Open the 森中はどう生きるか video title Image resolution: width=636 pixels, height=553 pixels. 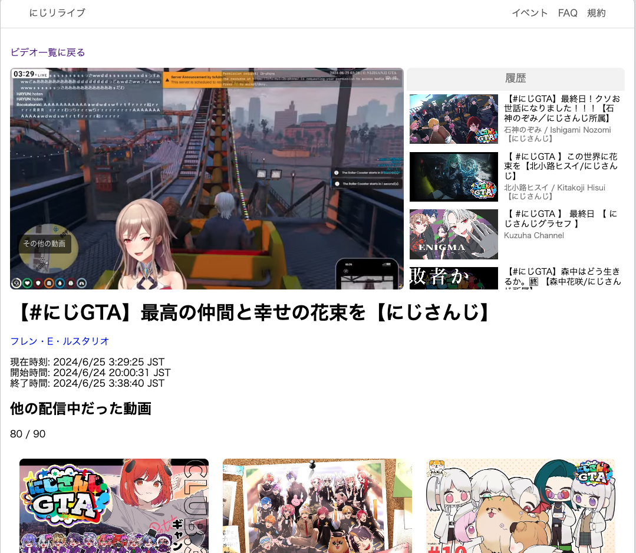coord(562,278)
